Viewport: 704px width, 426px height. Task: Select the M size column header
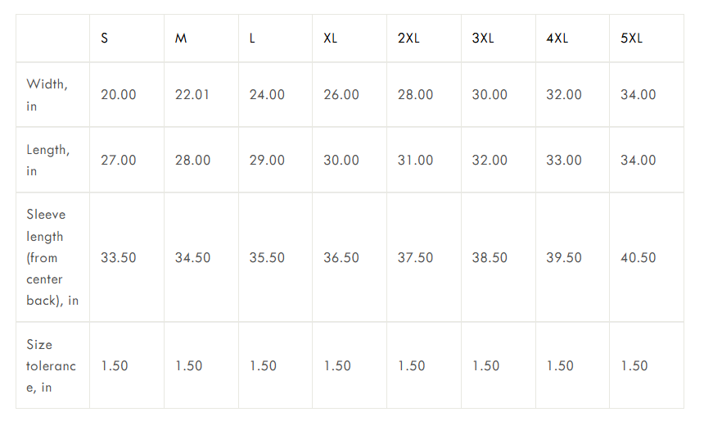pos(181,39)
